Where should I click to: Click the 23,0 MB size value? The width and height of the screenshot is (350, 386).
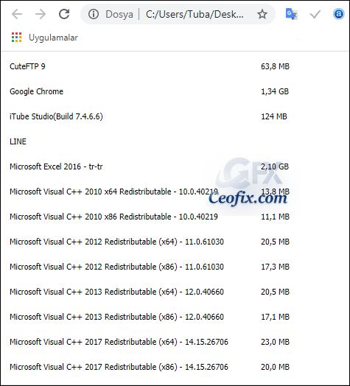275,342
